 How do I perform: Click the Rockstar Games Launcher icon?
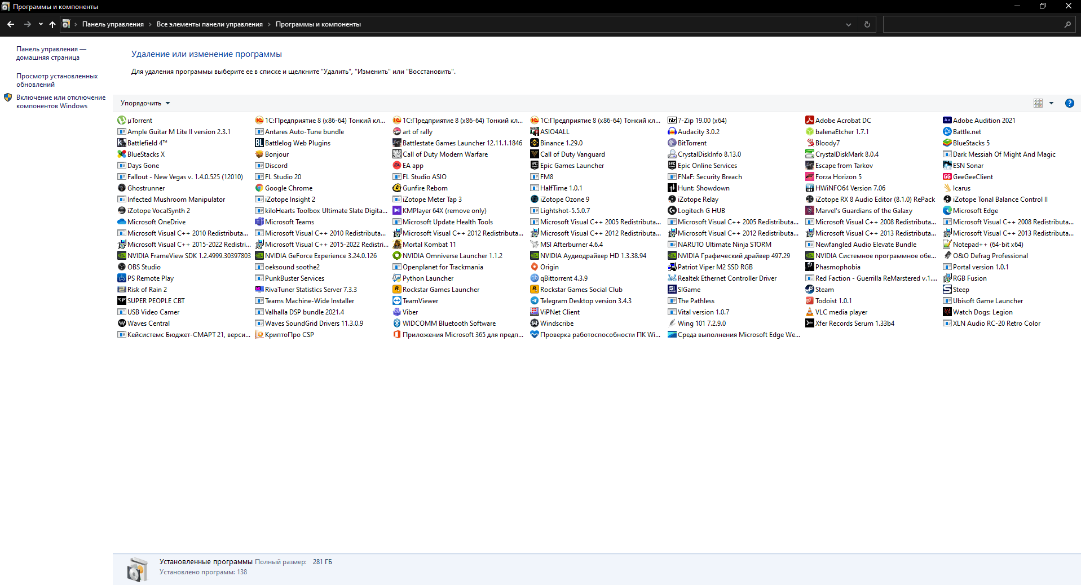click(x=396, y=289)
